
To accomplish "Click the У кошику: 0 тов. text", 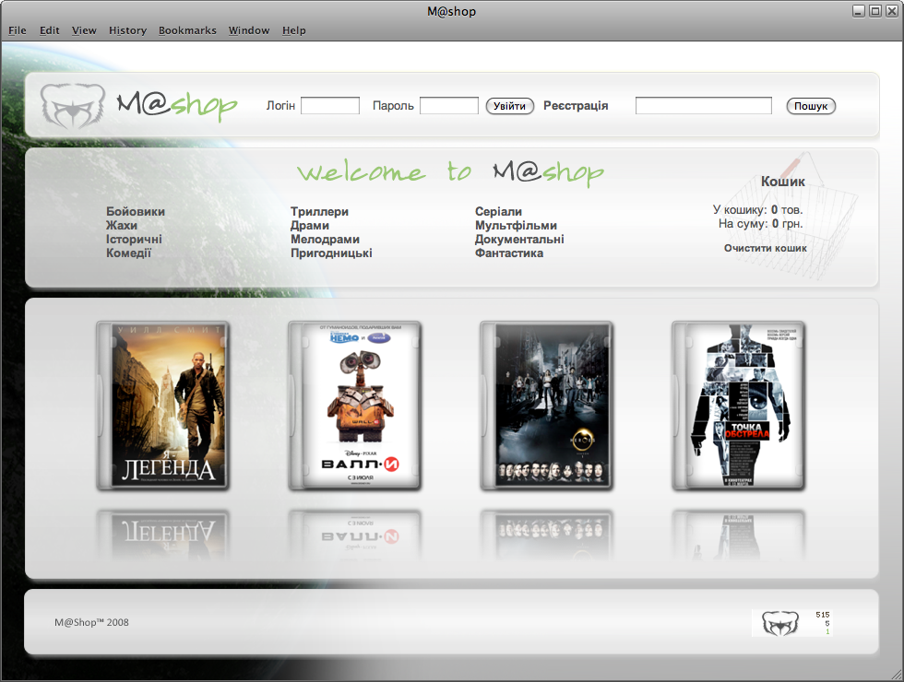I will [757, 210].
